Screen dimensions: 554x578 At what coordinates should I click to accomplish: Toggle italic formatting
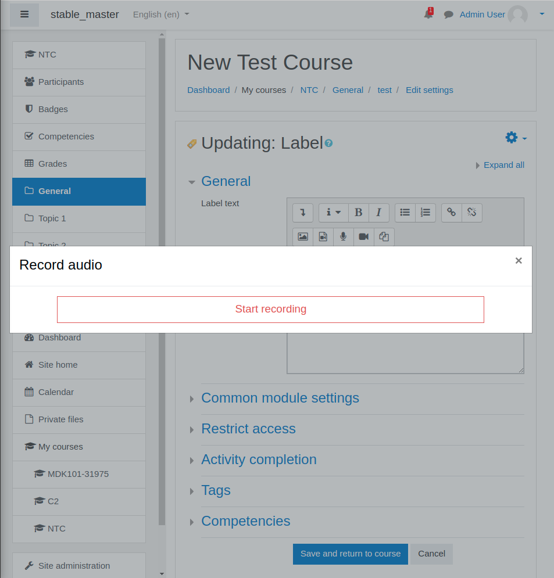[x=379, y=213]
